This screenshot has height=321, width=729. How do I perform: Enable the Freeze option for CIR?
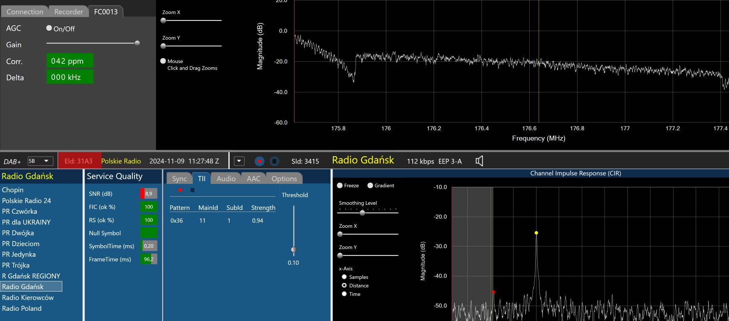[x=340, y=186]
